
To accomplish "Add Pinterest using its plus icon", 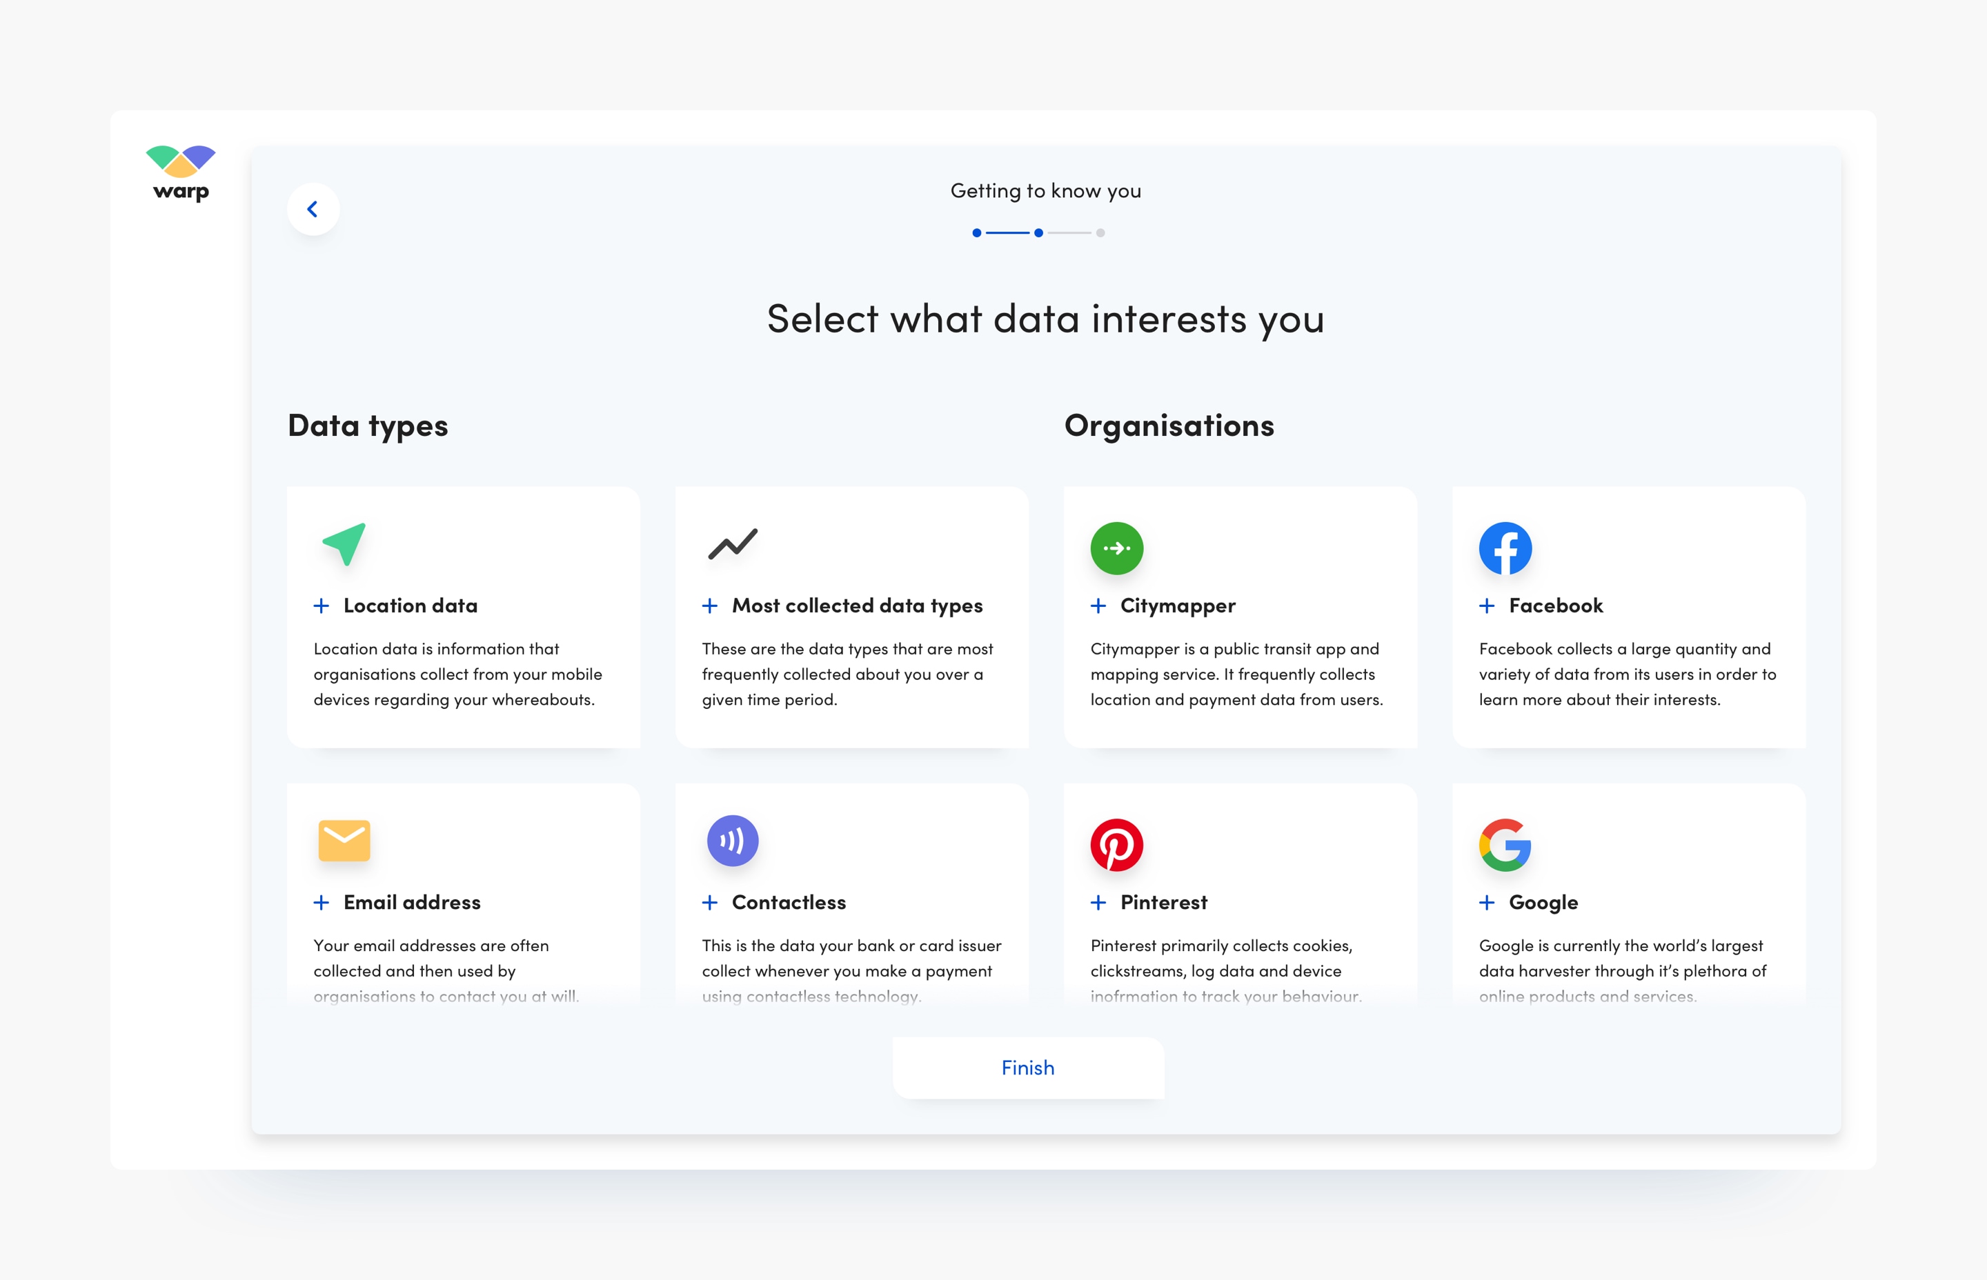I will point(1098,903).
